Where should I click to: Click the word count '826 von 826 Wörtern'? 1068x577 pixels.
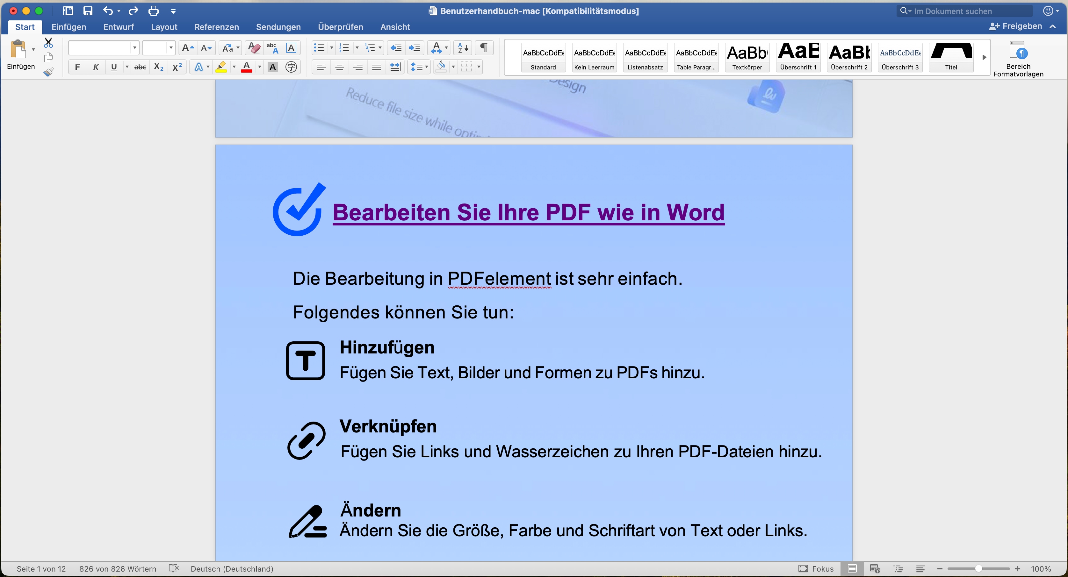(118, 568)
